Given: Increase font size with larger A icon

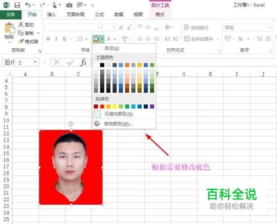Looking at the screenshot, I should click(x=121, y=27).
